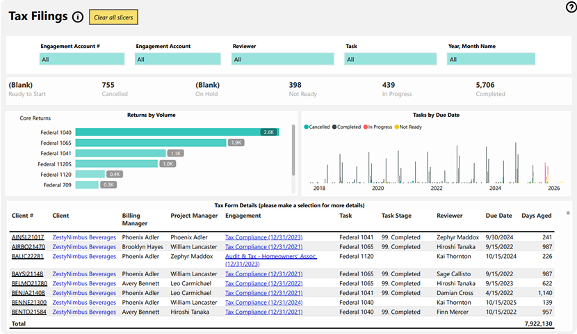
Task: Open client link BENTO21584
Action: 28,312
